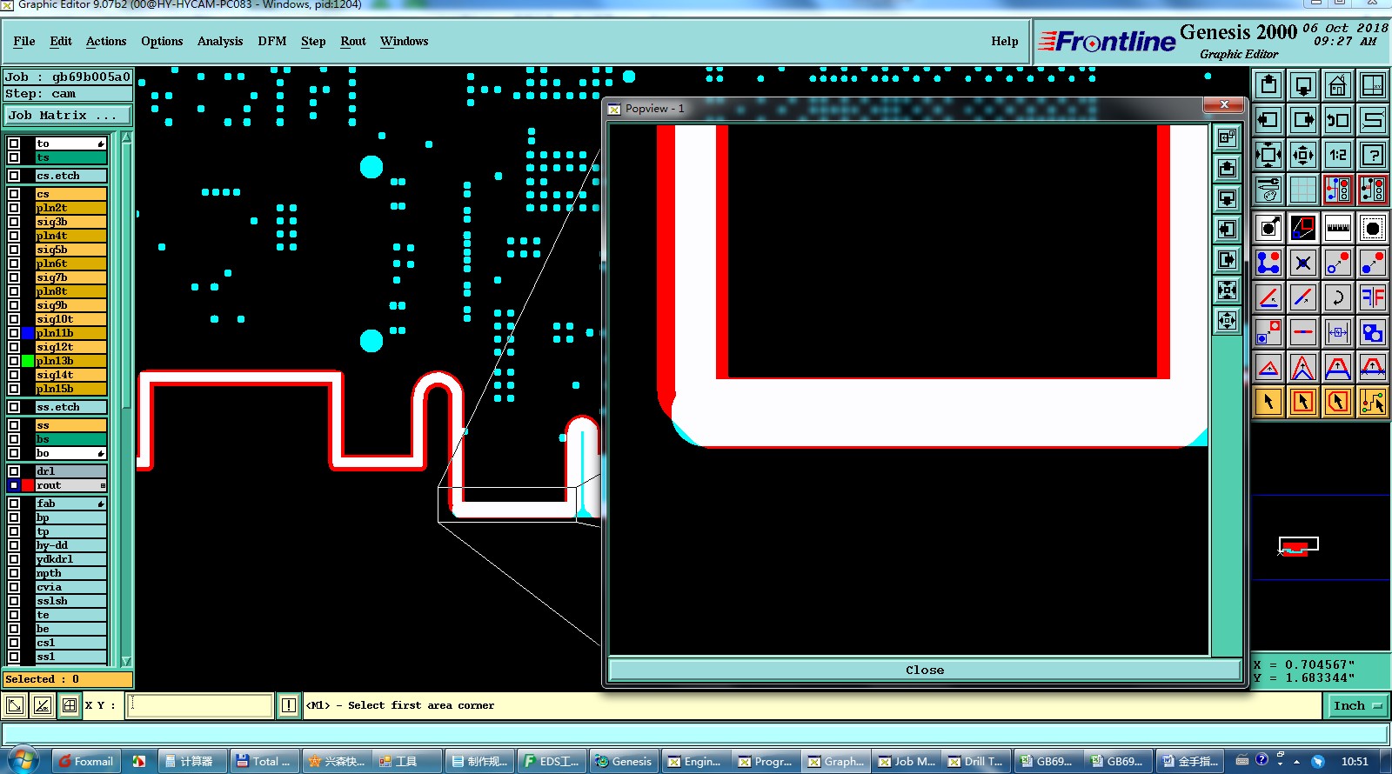Open the Rout menu
Viewport: 1392px width, 774px height.
(x=353, y=41)
